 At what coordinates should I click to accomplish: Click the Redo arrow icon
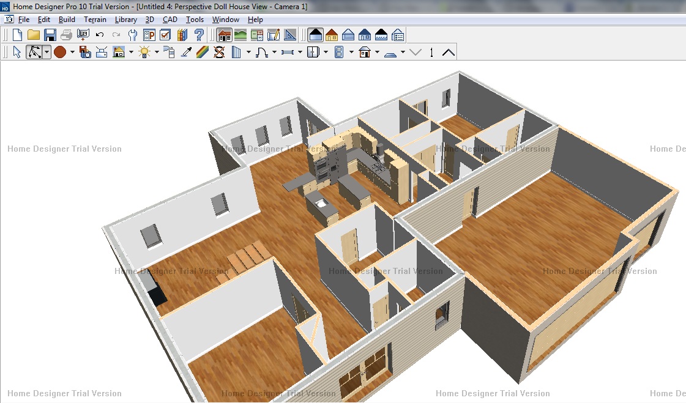pos(116,35)
